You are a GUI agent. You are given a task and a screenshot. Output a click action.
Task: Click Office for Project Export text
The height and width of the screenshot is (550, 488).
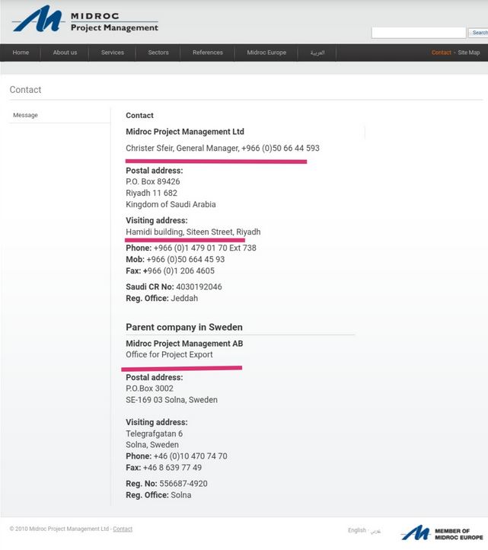coord(169,355)
